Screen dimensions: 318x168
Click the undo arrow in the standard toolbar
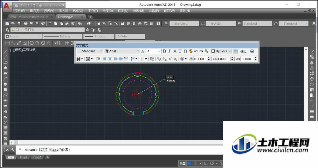pos(80,23)
